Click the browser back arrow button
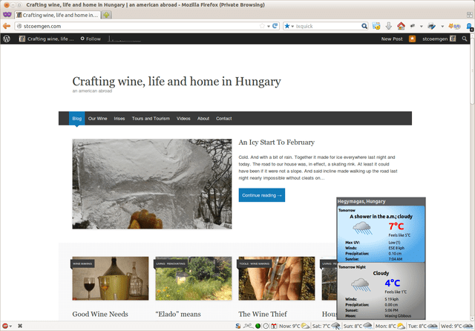 (x=7, y=26)
